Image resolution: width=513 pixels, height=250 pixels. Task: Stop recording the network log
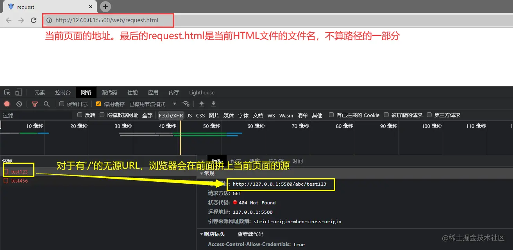pos(7,104)
